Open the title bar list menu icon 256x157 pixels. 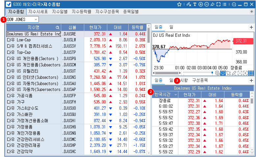pos(224,5)
